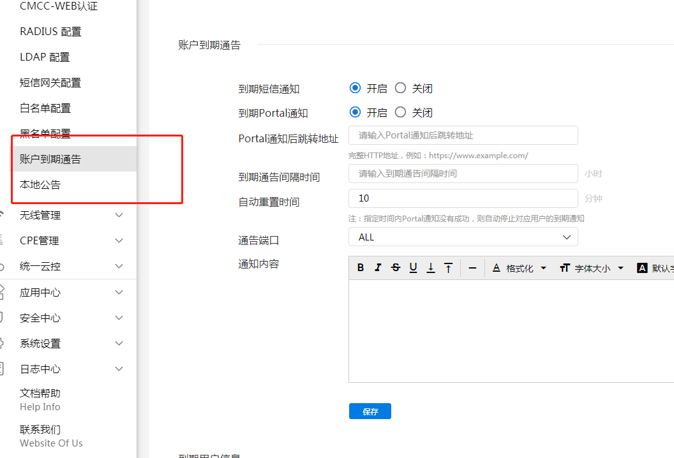The width and height of the screenshot is (674, 458).
Task: Click the underline icon in the editor
Action: click(x=413, y=268)
